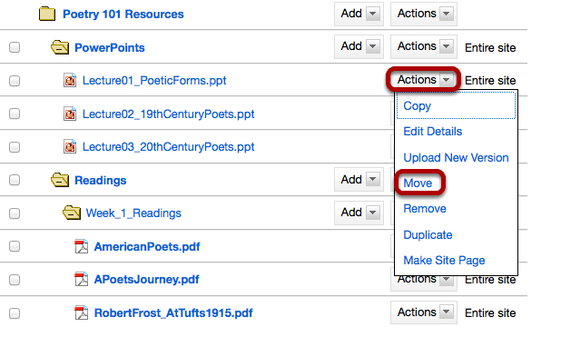Open Lecture03_20thCenturyPoets.ppt file link
This screenshot has width=561, height=337.
click(x=168, y=147)
